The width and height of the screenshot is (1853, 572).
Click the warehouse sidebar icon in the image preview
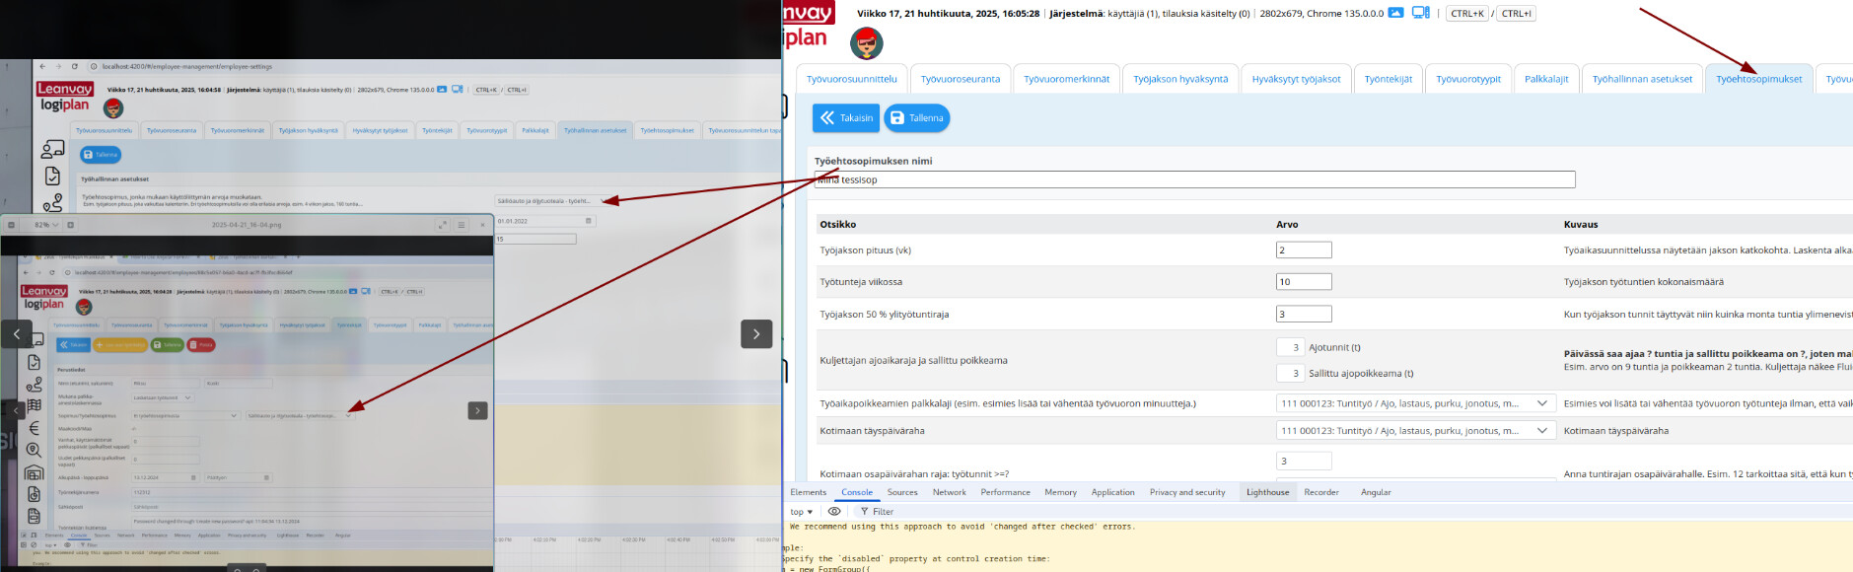click(x=34, y=472)
